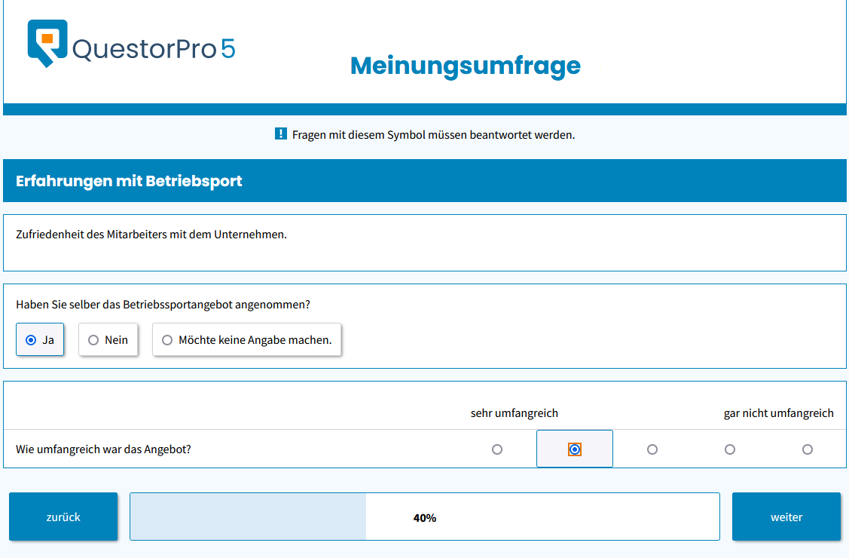
Task: Select the middle rating radio button
Action: 652,449
